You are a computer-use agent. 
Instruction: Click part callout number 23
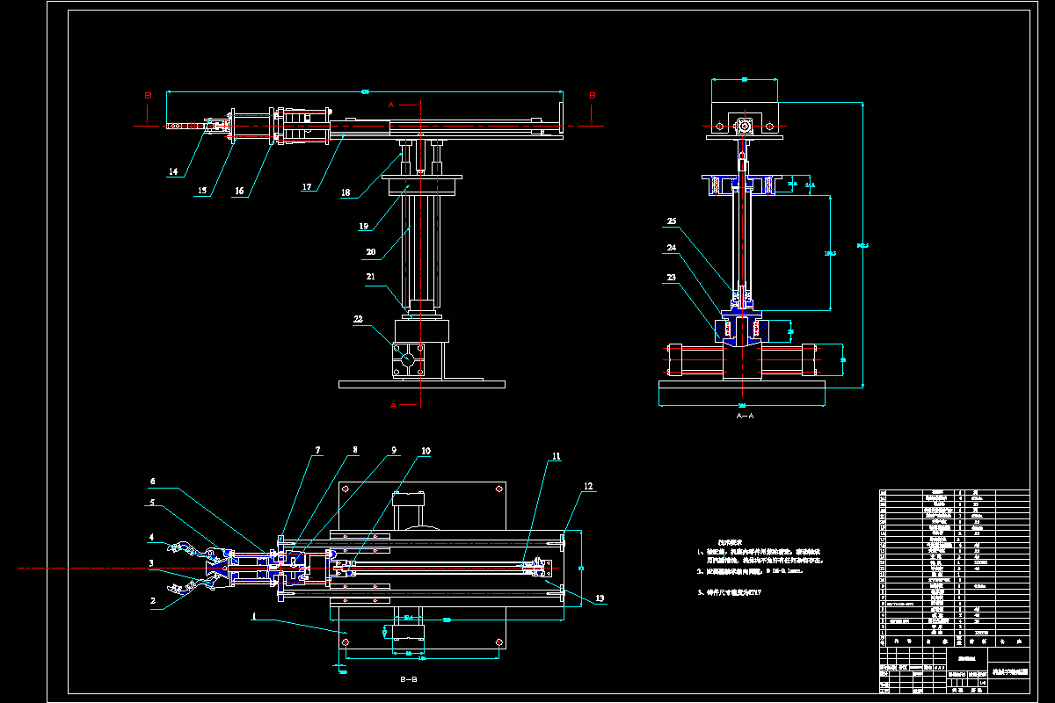point(673,278)
